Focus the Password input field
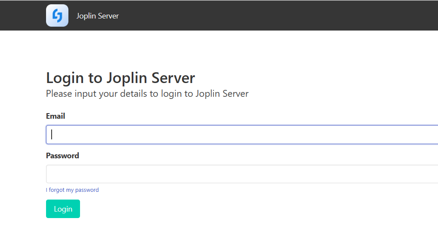The height and width of the screenshot is (240, 438). [242, 174]
